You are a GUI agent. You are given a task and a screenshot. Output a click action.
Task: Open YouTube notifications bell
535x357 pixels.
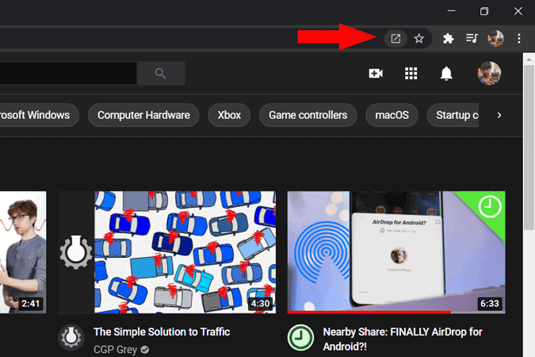[446, 74]
